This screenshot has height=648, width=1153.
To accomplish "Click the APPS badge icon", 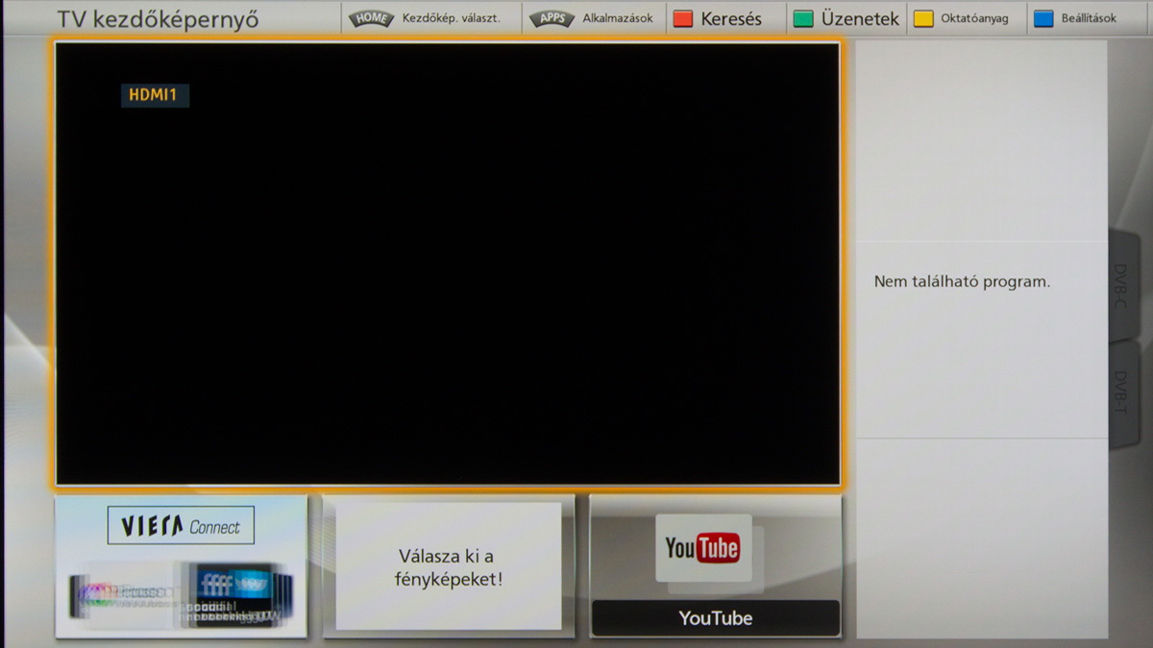I will [x=552, y=18].
